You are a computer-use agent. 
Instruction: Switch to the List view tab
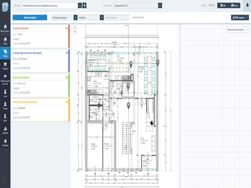click(222, 6)
